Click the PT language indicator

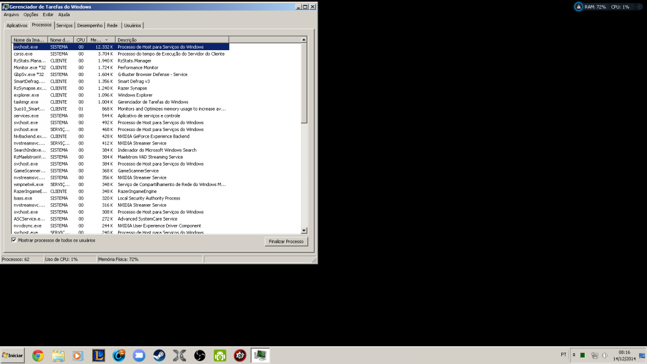[x=563, y=355]
